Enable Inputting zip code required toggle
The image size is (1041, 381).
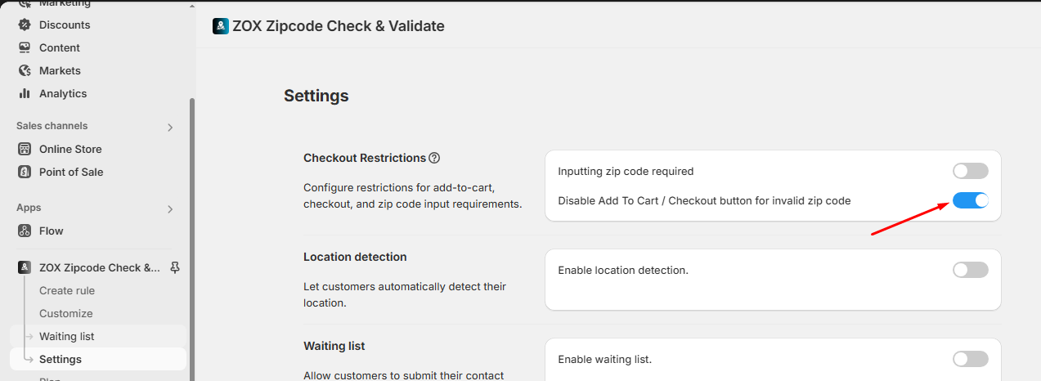click(x=970, y=171)
